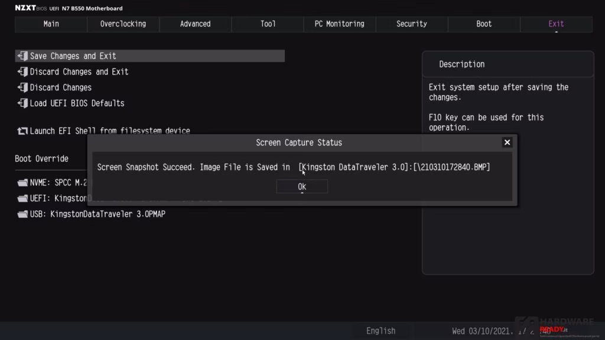Select the Exit tab
The width and height of the screenshot is (605, 340).
click(556, 24)
